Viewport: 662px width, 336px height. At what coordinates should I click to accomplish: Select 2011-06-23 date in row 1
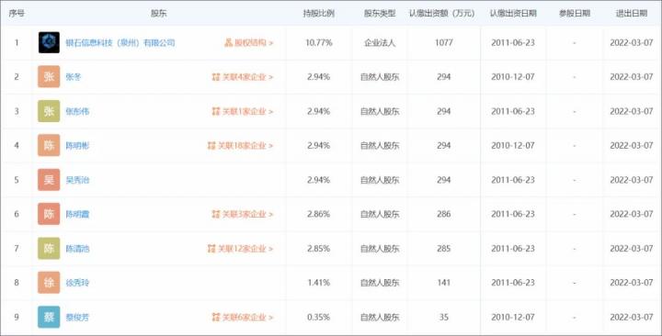[513, 42]
